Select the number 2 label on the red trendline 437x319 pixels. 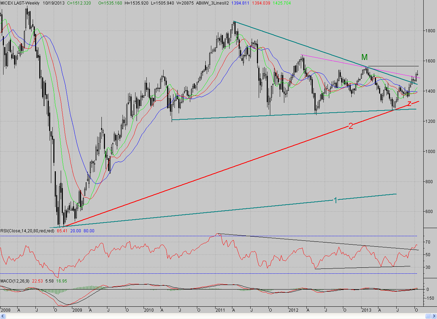351,126
